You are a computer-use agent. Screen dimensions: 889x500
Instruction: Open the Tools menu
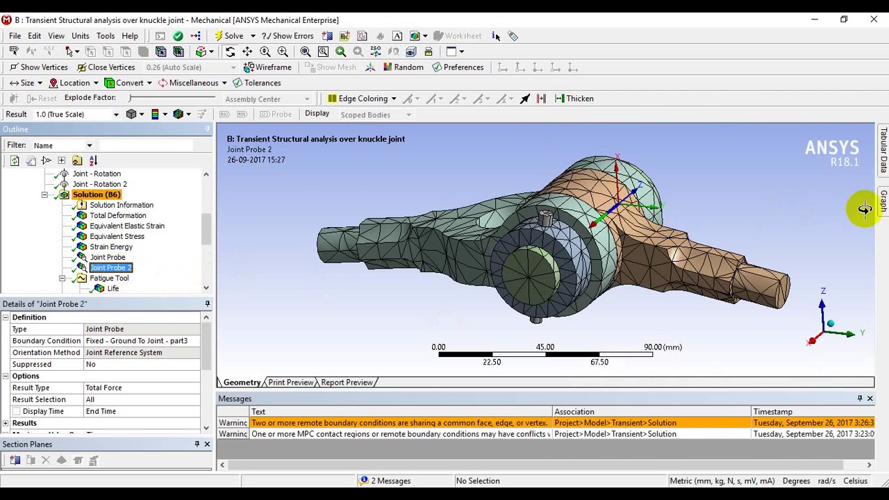tap(106, 36)
